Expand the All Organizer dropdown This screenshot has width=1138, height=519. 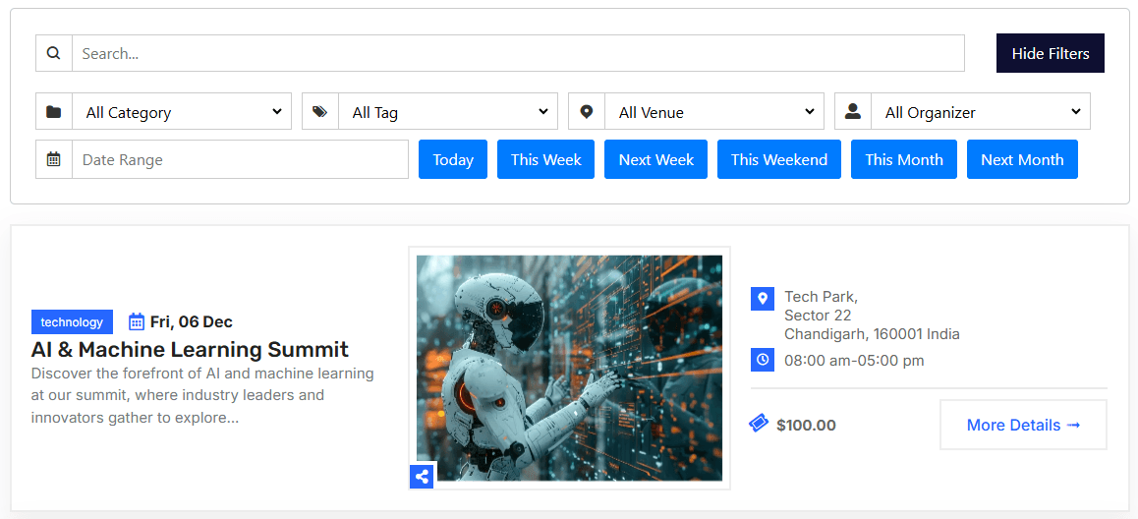[981, 111]
